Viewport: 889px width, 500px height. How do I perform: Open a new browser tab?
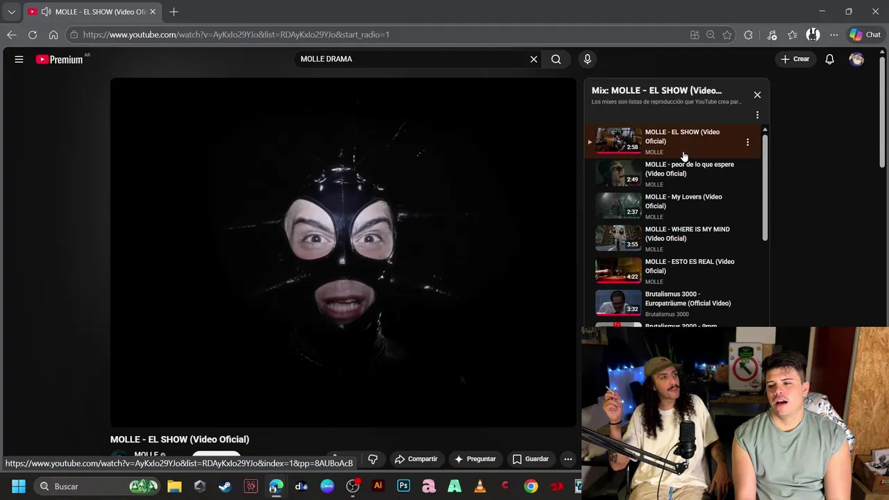(174, 12)
